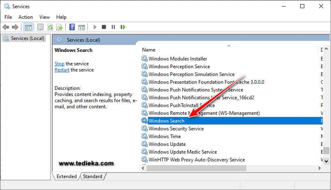Open the Properties toolbar icon

point(40,27)
